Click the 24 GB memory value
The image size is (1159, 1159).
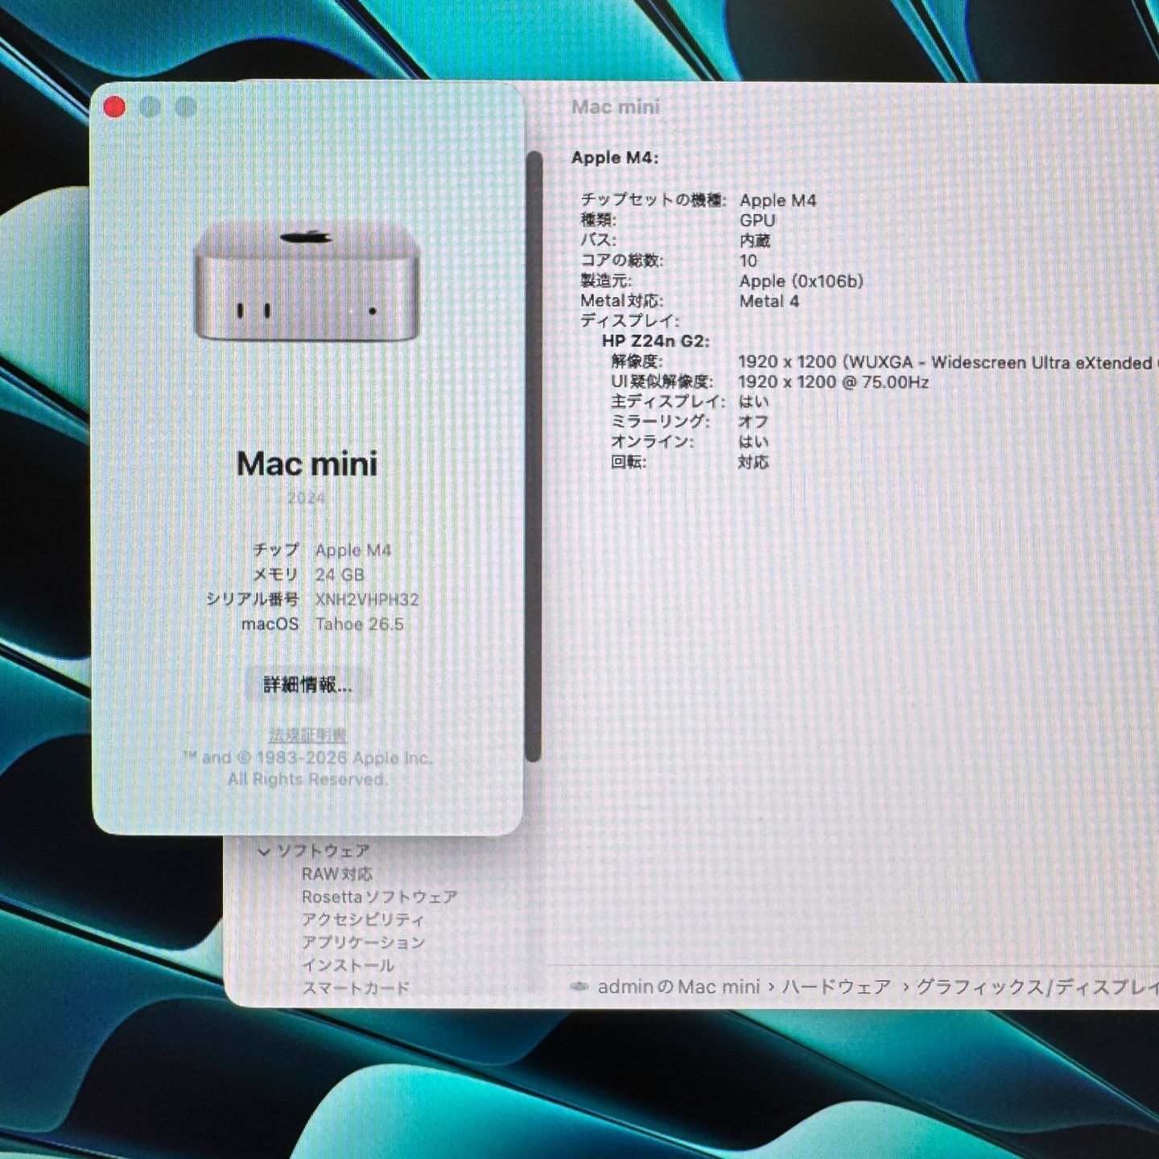pos(340,575)
